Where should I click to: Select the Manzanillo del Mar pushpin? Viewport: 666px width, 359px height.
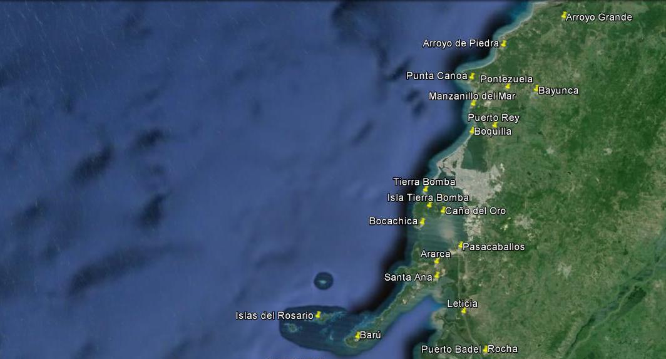point(474,103)
